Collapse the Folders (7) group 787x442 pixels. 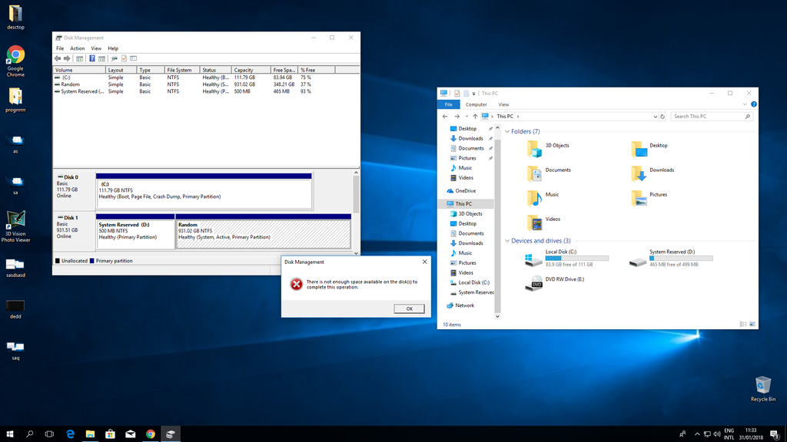507,131
